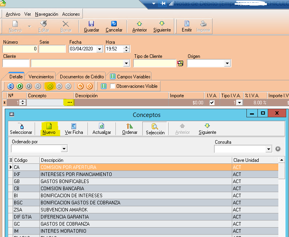Click the Cliente code input field
Viewport: 289px width, 237px height.
(16, 63)
